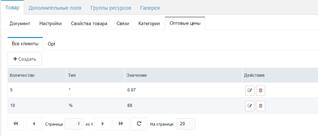Delete the row with quantity 5
Viewport: 318px width, 136px height.
point(261,90)
